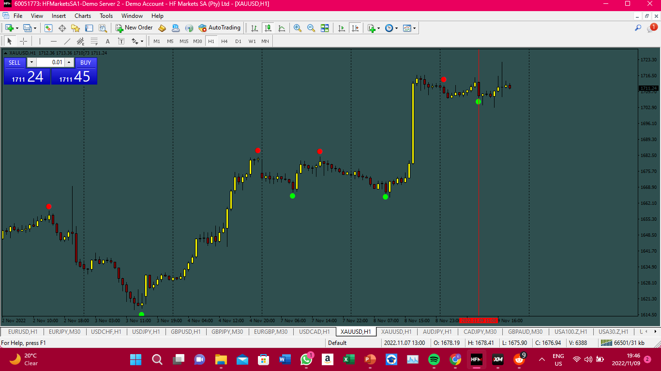Toggle chart auto scroll
The width and height of the screenshot is (661, 371).
[x=342, y=28]
